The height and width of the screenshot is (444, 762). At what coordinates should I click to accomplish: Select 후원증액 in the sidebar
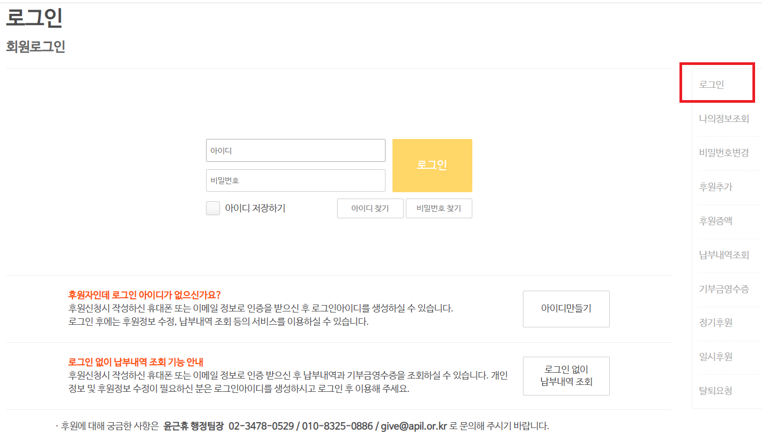point(715,221)
